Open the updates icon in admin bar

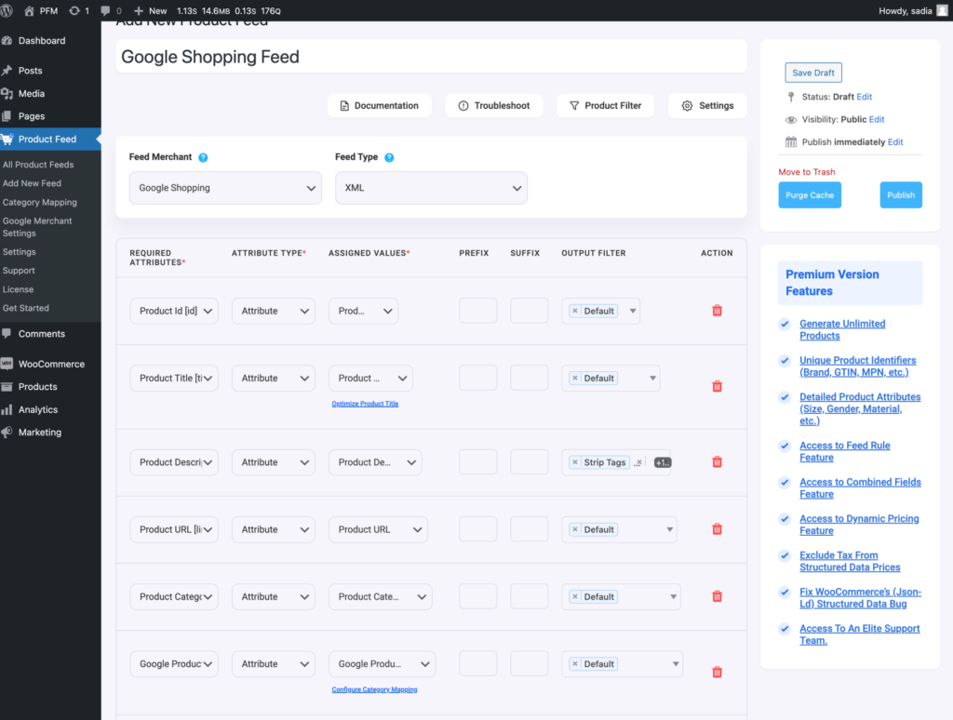pos(74,11)
